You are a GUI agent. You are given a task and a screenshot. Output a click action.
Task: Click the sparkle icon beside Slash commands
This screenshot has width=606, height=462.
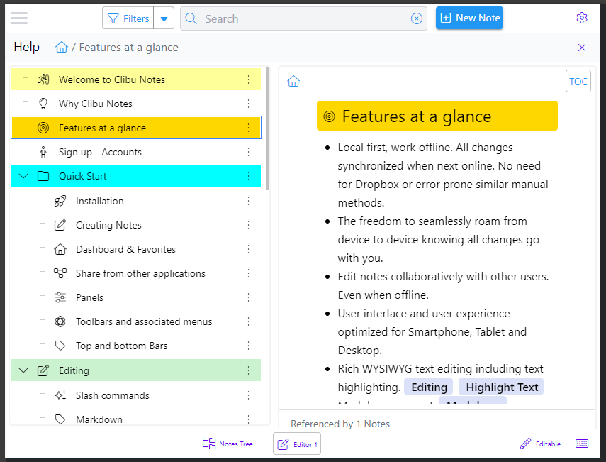tap(60, 395)
